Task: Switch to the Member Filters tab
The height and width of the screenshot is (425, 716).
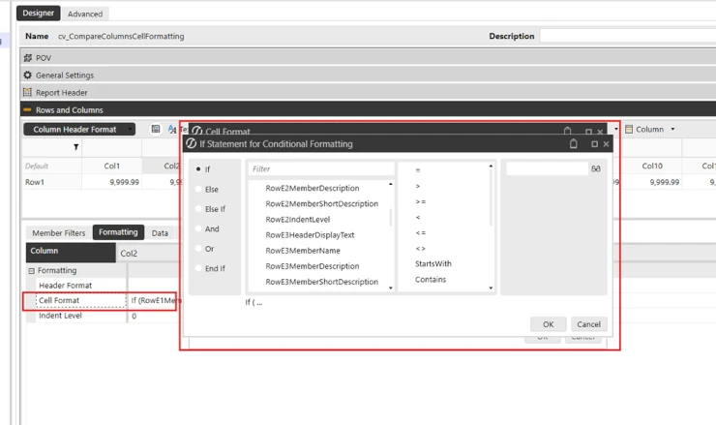Action: point(58,233)
